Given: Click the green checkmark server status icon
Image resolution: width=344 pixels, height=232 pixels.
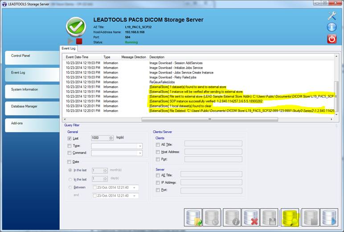Looking at the screenshot, I should click(x=76, y=27).
